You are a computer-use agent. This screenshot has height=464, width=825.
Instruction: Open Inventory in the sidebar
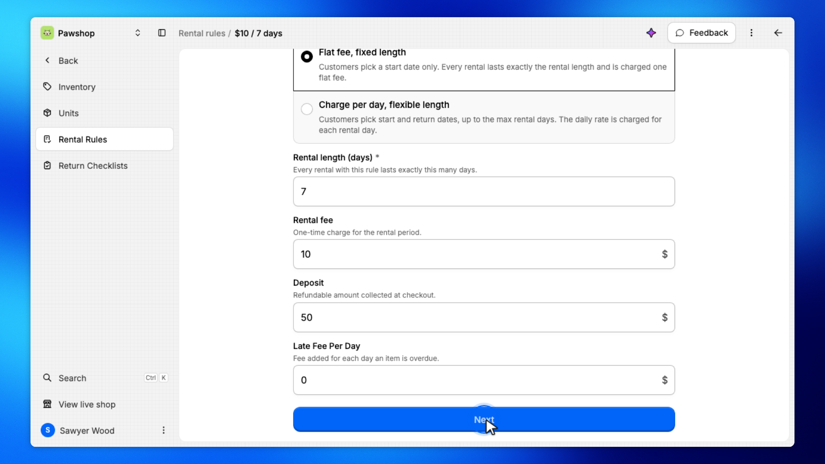click(104, 87)
